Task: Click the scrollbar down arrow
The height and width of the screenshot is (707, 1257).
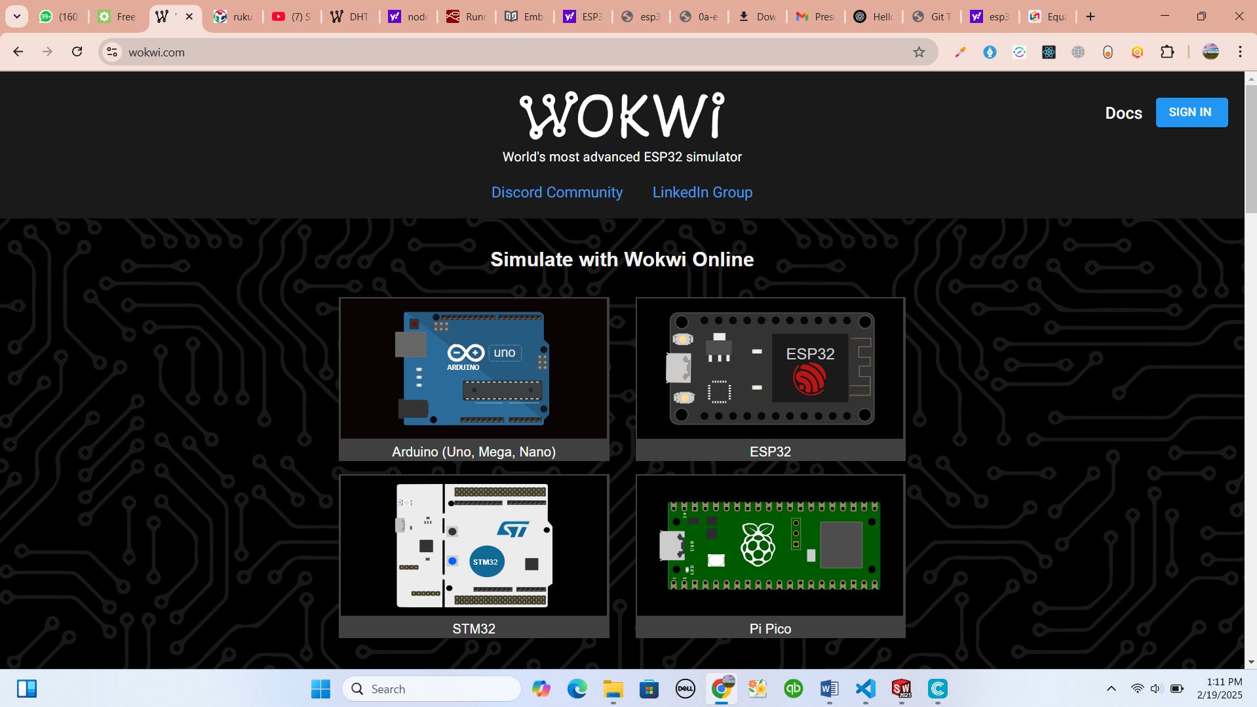Action: (x=1250, y=662)
